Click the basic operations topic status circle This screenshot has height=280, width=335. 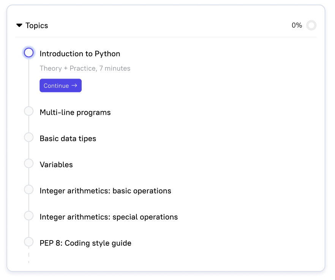click(29, 189)
